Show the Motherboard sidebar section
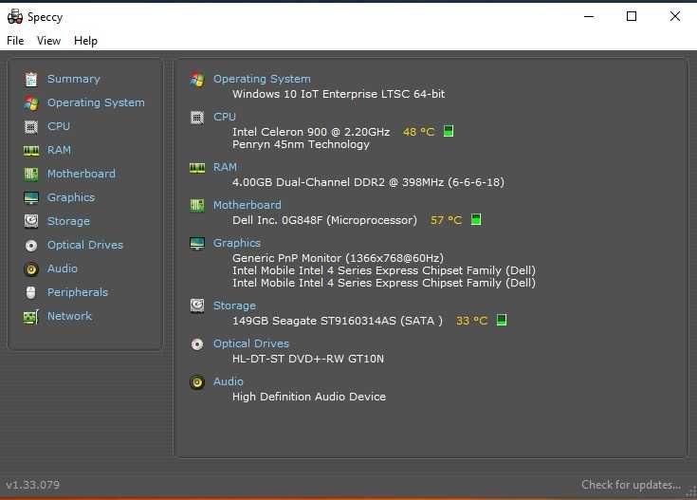This screenshot has width=697, height=500. [82, 174]
